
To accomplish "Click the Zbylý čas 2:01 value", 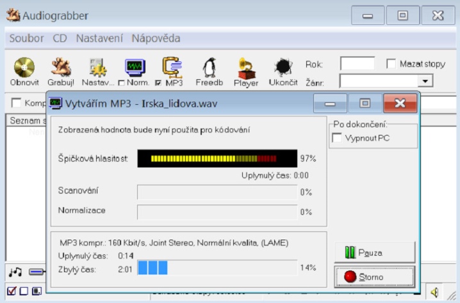I will coord(125,269).
